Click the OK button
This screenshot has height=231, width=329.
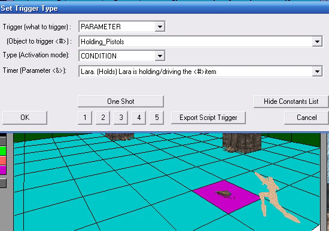click(x=25, y=118)
